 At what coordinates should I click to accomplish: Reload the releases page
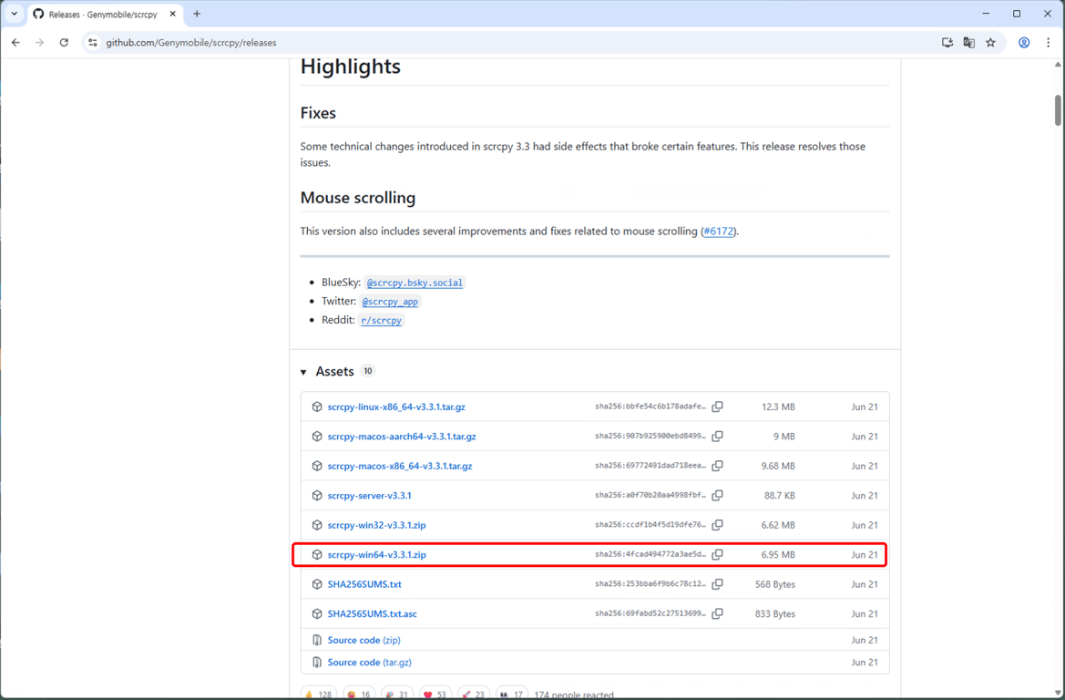pyautogui.click(x=64, y=42)
